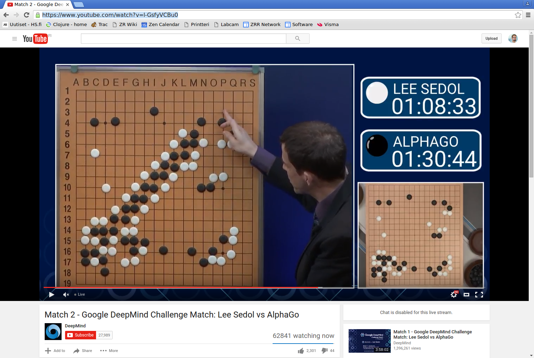
Task: Like the video with thumbs up
Action: click(307, 351)
